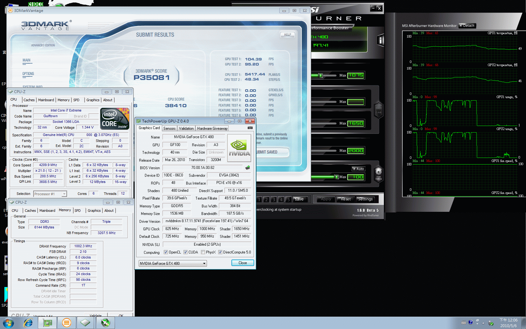Click the GPU-Z Name field GTX 480
Viewport: 526px width, 329px height.
(x=194, y=137)
